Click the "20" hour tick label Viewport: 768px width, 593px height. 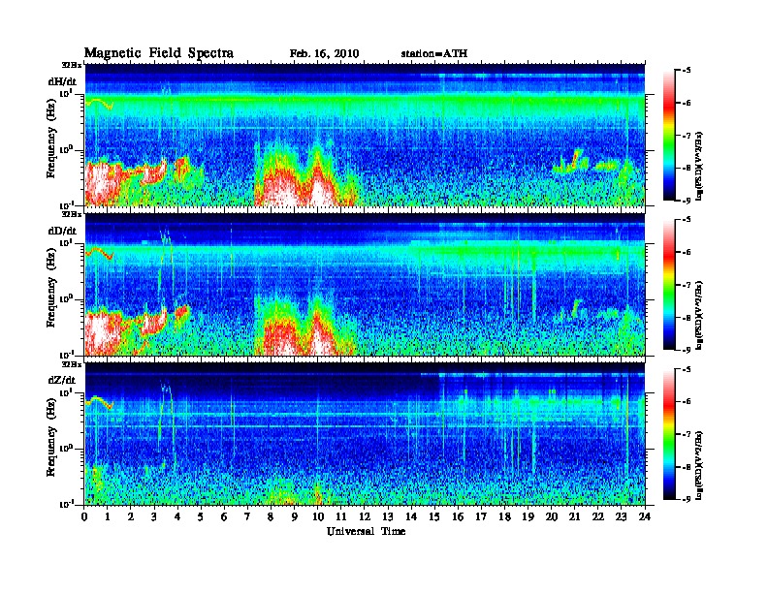point(552,517)
